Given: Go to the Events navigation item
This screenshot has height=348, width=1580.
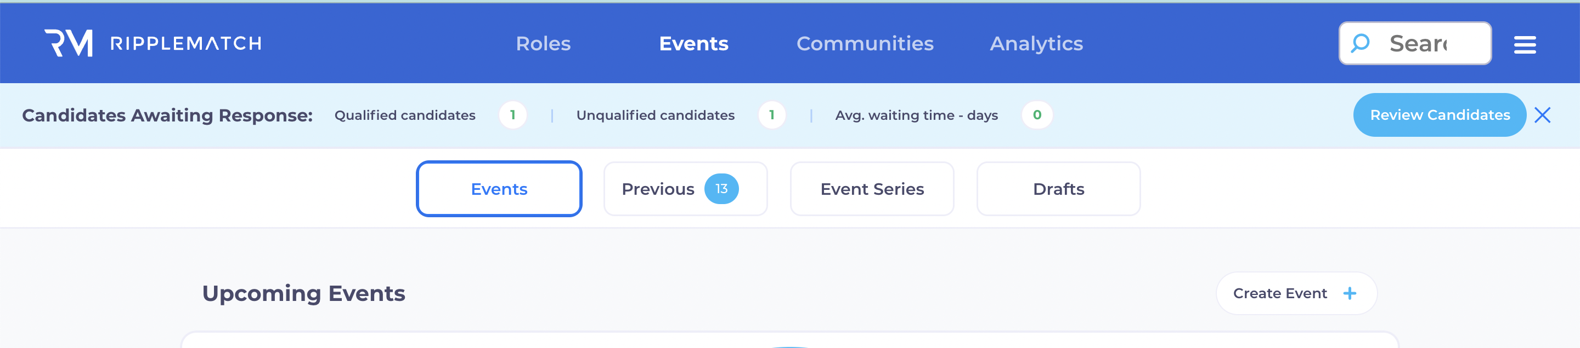Looking at the screenshot, I should coord(693,43).
